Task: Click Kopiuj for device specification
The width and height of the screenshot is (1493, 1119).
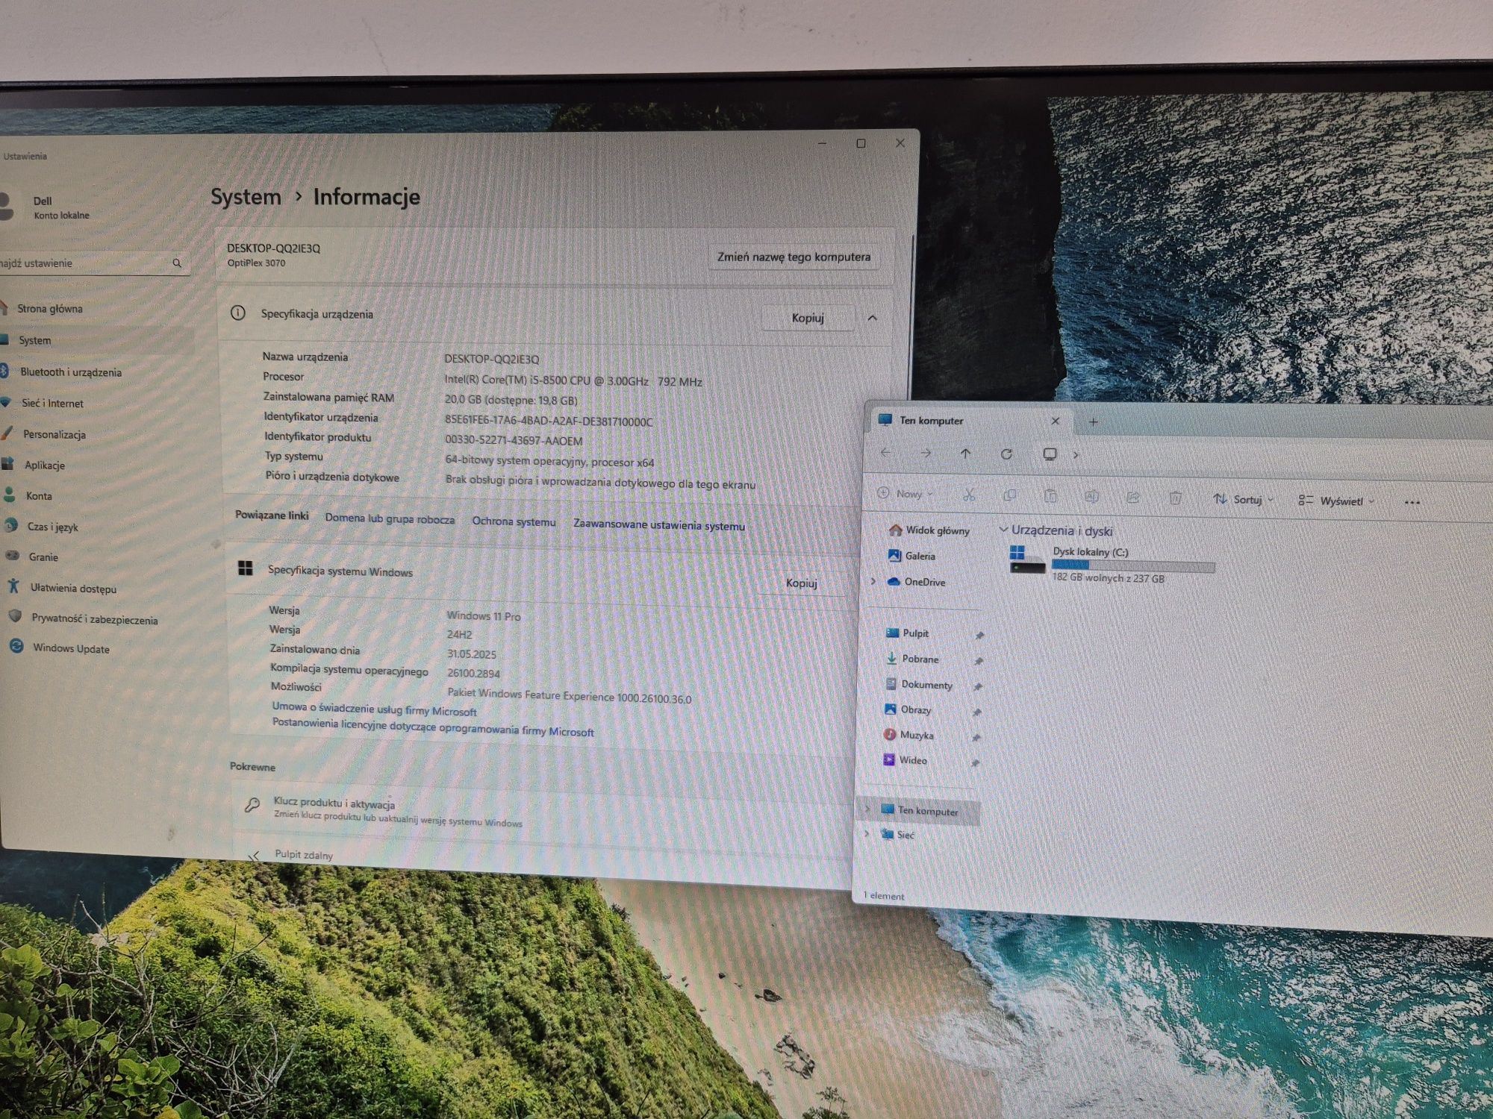Action: click(x=808, y=318)
